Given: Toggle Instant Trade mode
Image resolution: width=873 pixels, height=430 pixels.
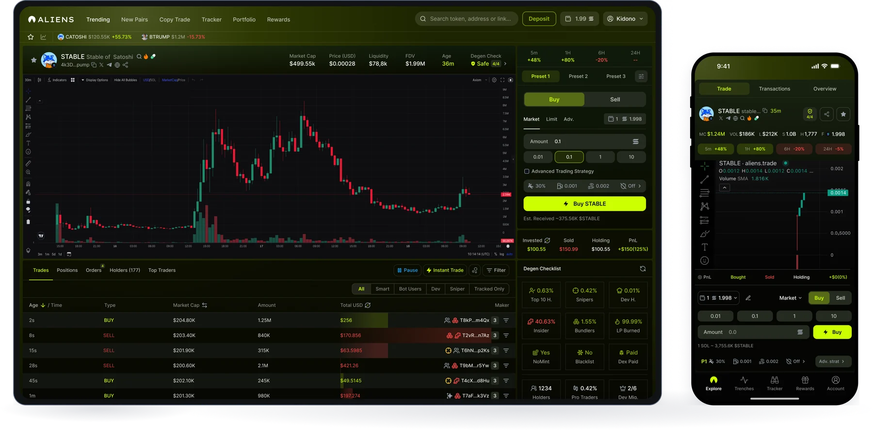Looking at the screenshot, I should point(445,271).
